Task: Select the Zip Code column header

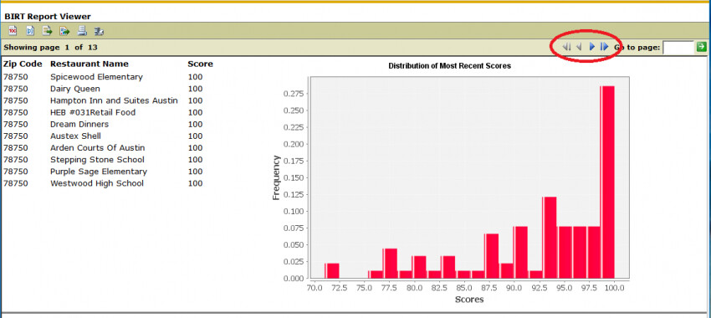Action: point(23,64)
